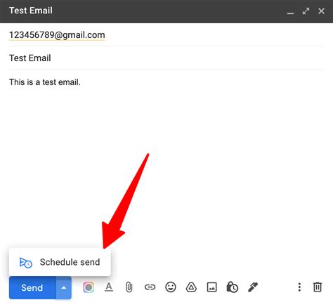Toggle confidential mode lock-clock icon
333x307 pixels.
233,287
